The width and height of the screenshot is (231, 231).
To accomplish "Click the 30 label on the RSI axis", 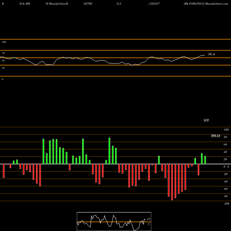I will (3, 68).
